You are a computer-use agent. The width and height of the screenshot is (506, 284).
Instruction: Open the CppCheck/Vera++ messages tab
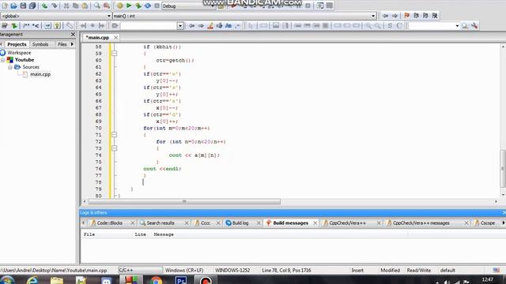pos(421,222)
